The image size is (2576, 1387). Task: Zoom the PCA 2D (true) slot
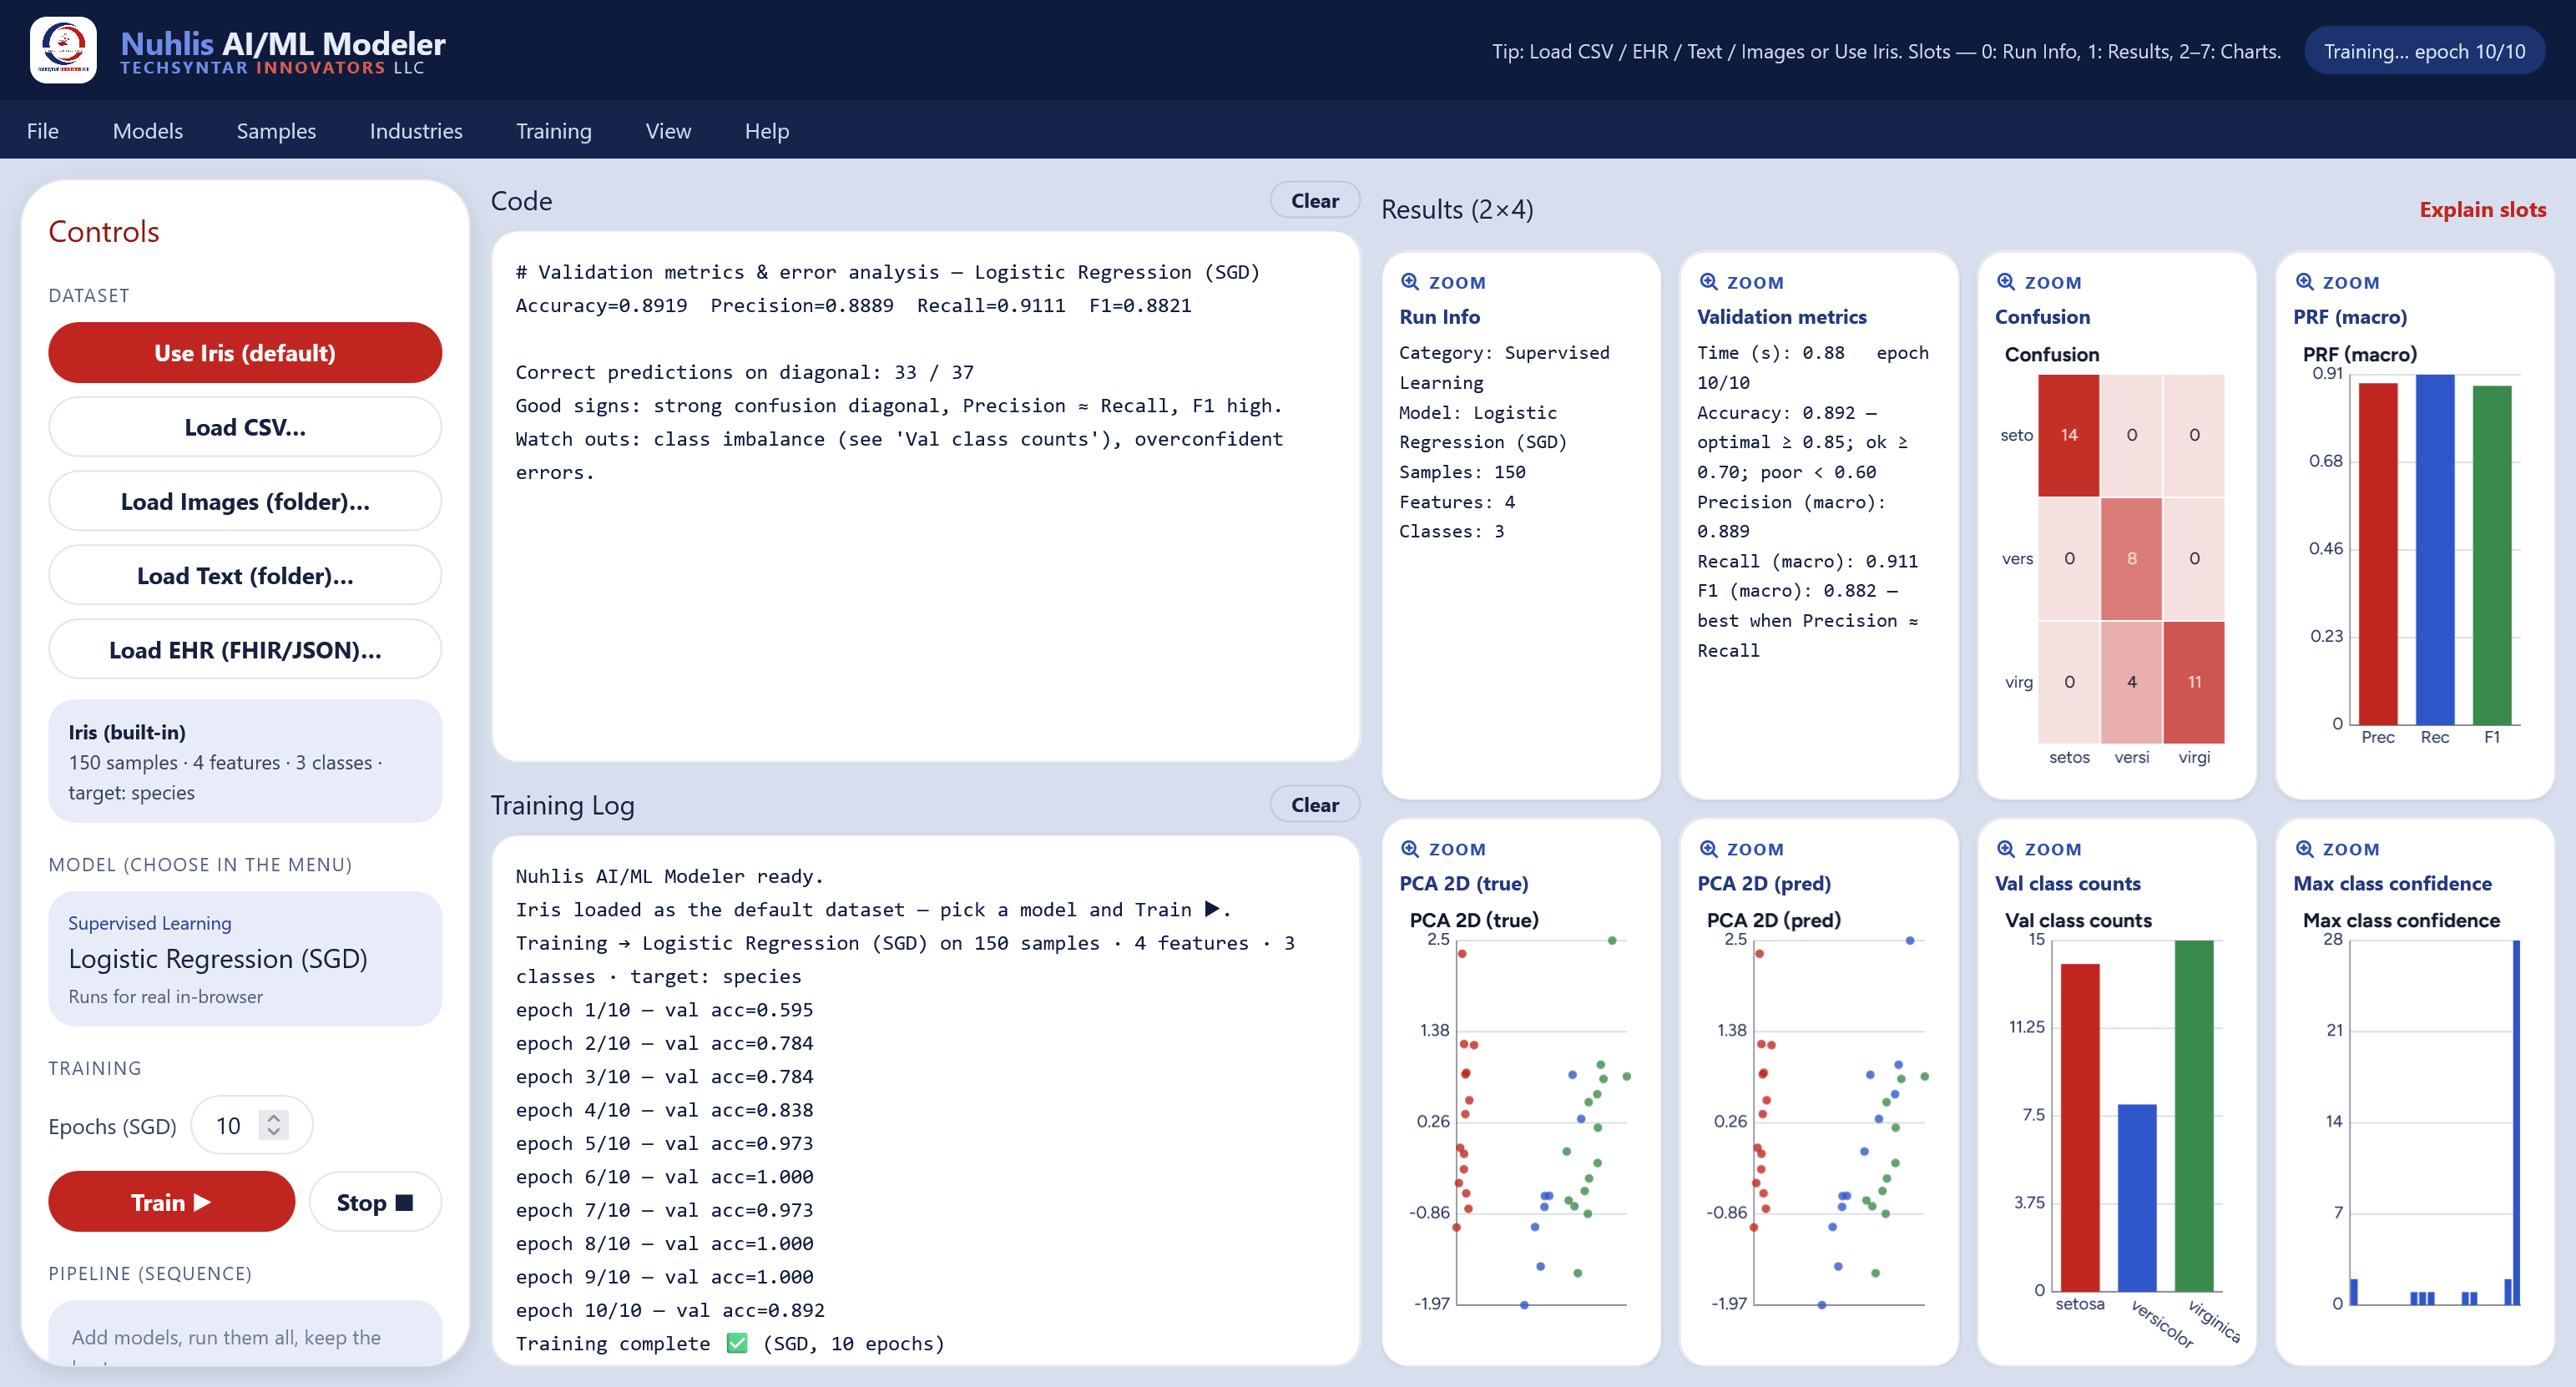click(x=1442, y=849)
